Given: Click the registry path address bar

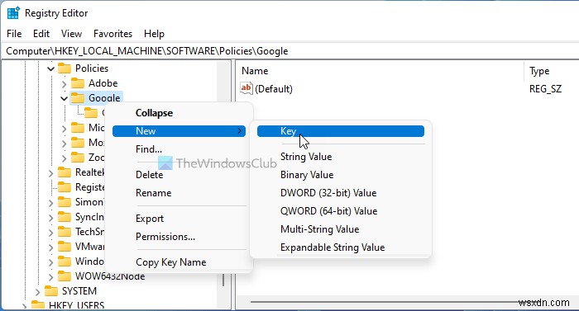Looking at the screenshot, I should tap(290, 51).
